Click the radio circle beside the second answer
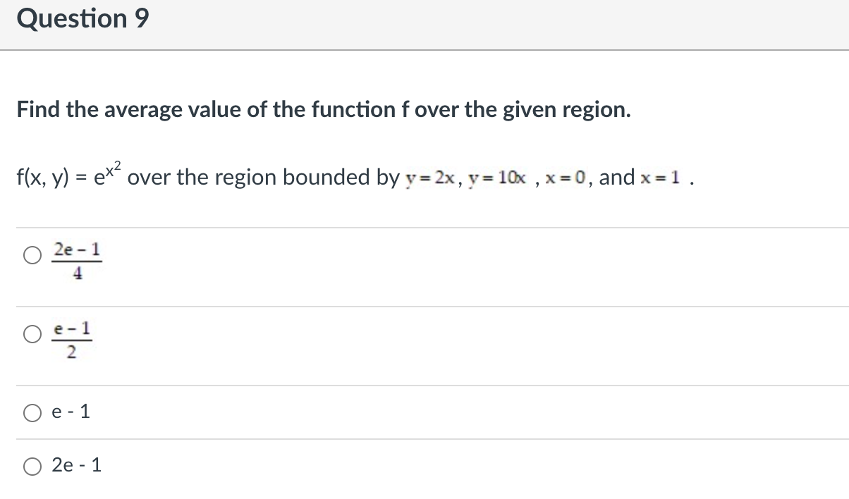 pyautogui.click(x=32, y=335)
